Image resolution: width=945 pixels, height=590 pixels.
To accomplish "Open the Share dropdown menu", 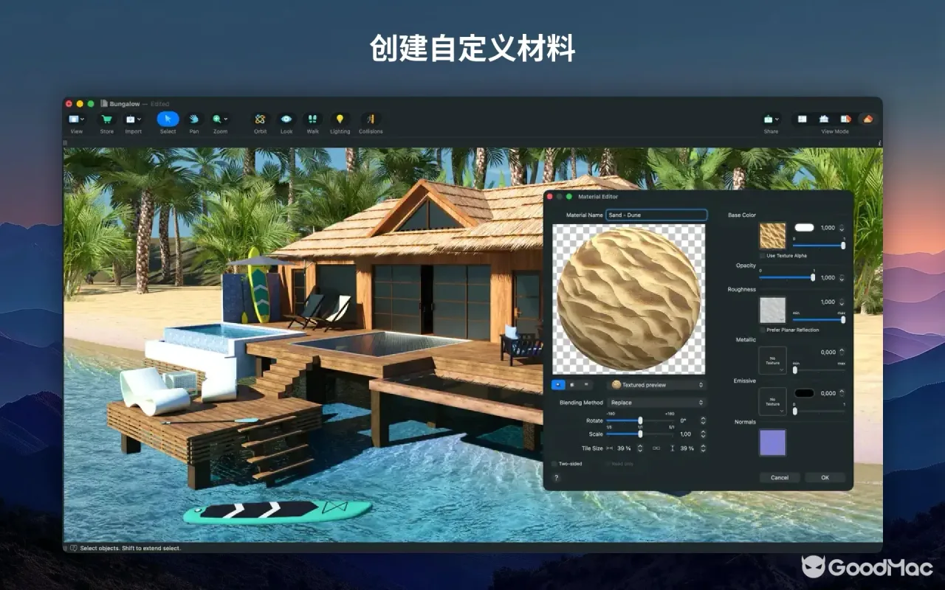I will [771, 119].
